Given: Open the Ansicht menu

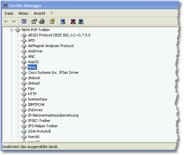Looking at the screenshot, I should pyautogui.click(x=40, y=13).
